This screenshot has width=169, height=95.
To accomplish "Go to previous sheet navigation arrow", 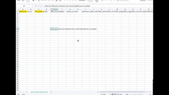I will point(21,92).
